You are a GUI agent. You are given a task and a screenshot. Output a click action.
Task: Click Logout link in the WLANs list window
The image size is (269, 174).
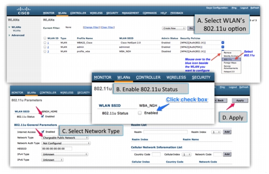click(244, 8)
